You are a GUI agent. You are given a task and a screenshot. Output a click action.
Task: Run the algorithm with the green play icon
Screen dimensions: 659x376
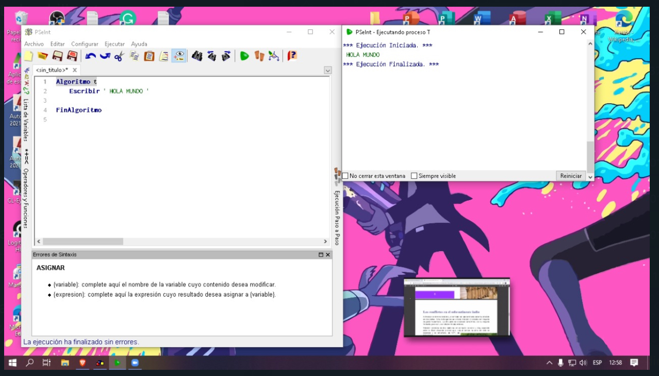244,56
